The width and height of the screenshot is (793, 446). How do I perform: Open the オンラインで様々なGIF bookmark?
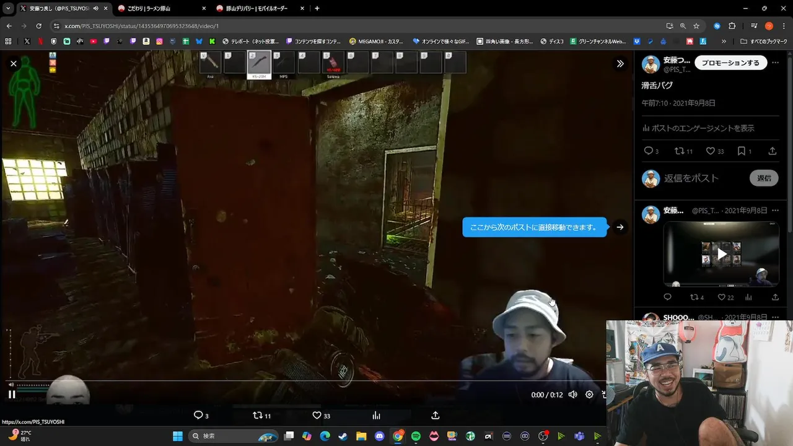(x=440, y=42)
